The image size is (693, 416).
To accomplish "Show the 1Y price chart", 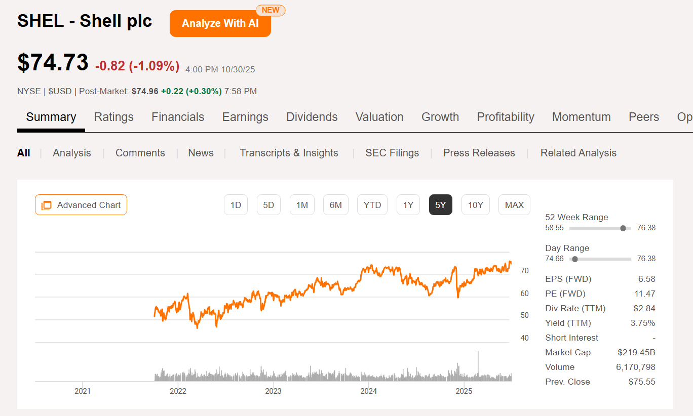I will [408, 205].
